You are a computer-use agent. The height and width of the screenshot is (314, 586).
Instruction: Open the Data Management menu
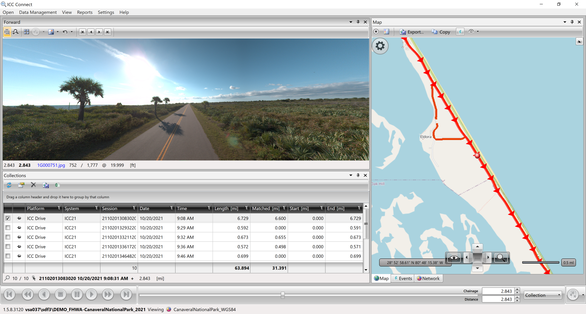coord(38,12)
